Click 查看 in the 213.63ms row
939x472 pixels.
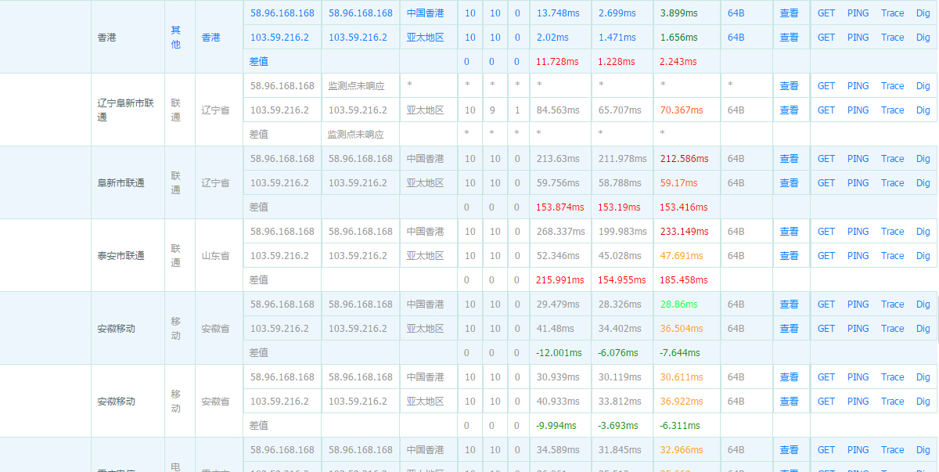coord(790,159)
